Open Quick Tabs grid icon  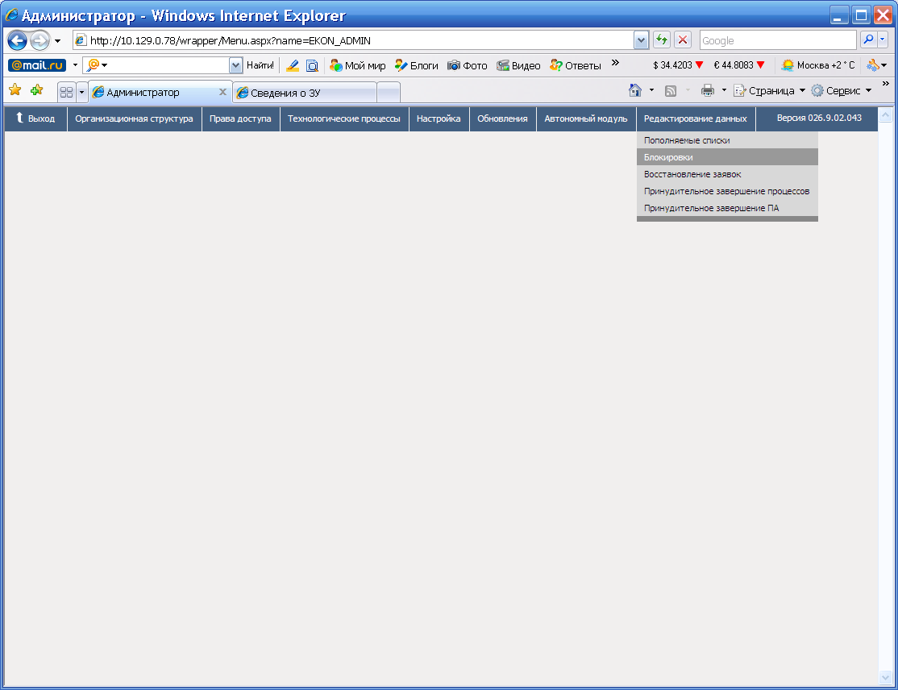[66, 92]
